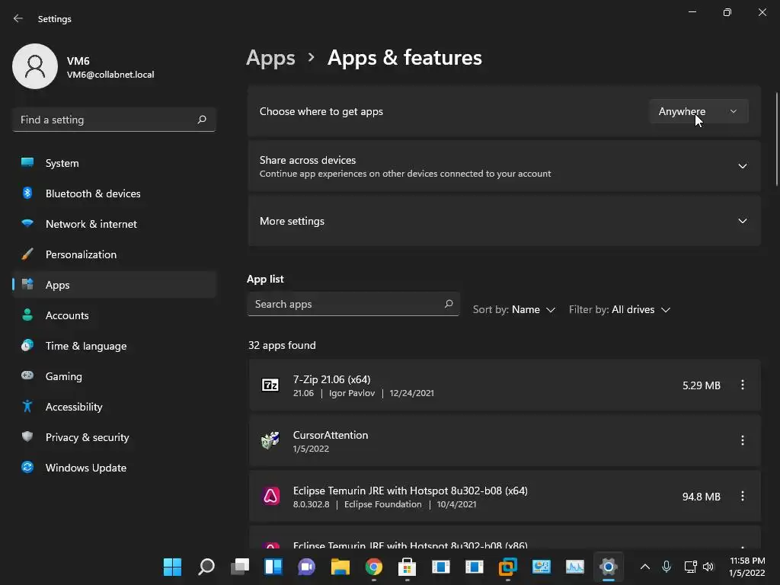Click the Settings gear taskbar icon

[x=608, y=567]
